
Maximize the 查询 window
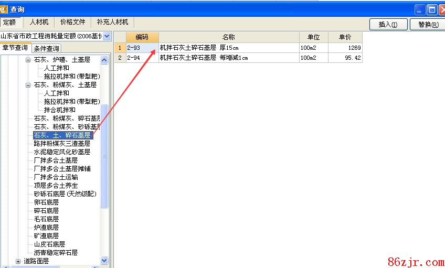(431, 9)
